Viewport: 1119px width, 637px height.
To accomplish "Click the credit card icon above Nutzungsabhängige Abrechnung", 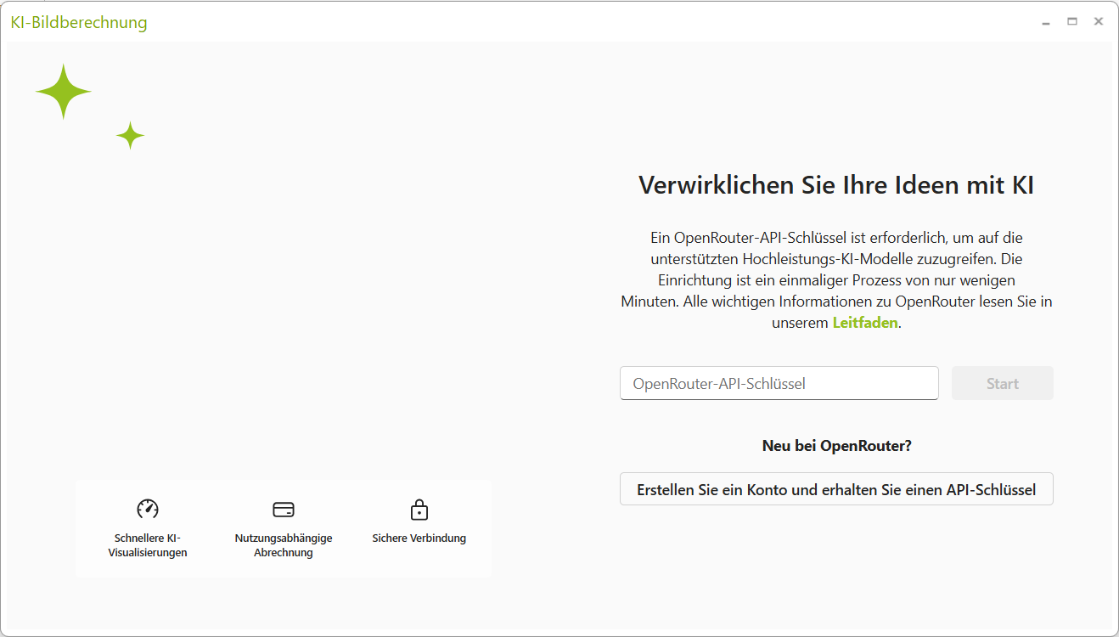I will click(x=284, y=510).
